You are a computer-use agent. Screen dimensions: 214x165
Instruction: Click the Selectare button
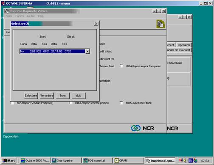point(31,96)
